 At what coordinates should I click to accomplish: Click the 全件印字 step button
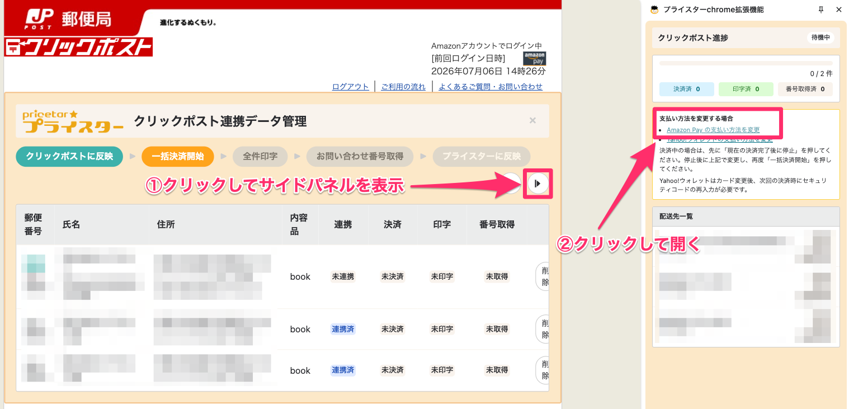pos(260,156)
